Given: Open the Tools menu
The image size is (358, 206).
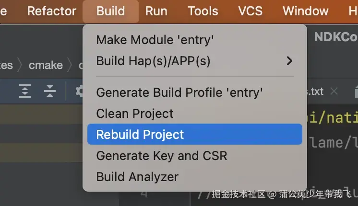Looking at the screenshot, I should (x=203, y=11).
